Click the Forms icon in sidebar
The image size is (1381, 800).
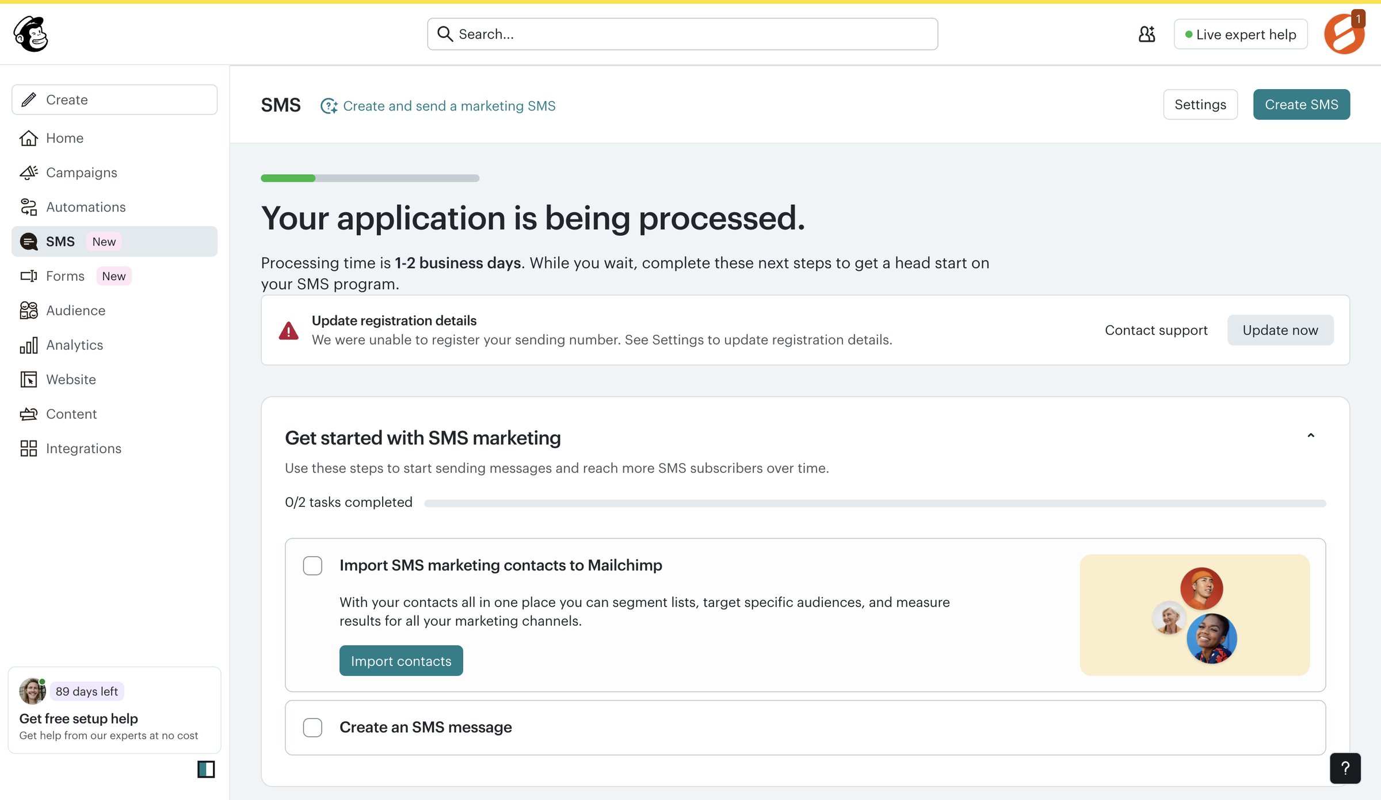[x=29, y=276]
